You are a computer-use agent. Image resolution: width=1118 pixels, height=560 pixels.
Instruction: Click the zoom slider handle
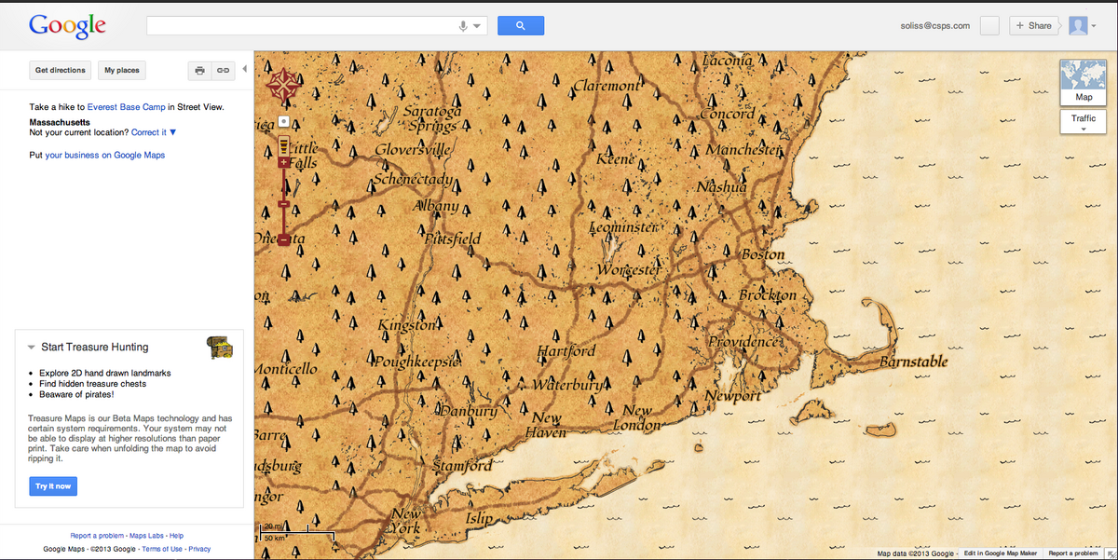click(x=284, y=204)
